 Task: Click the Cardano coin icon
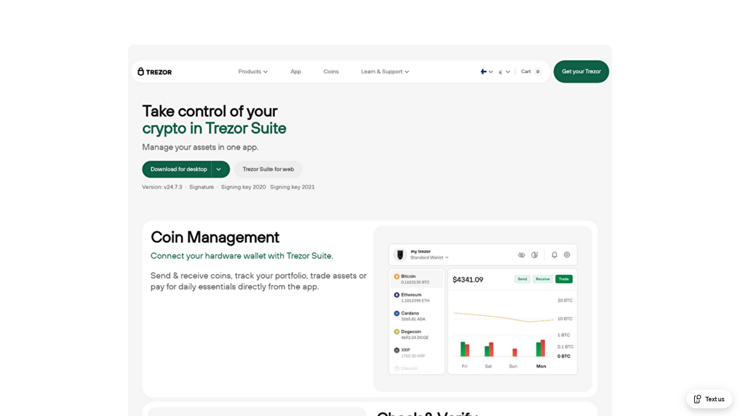[397, 313]
